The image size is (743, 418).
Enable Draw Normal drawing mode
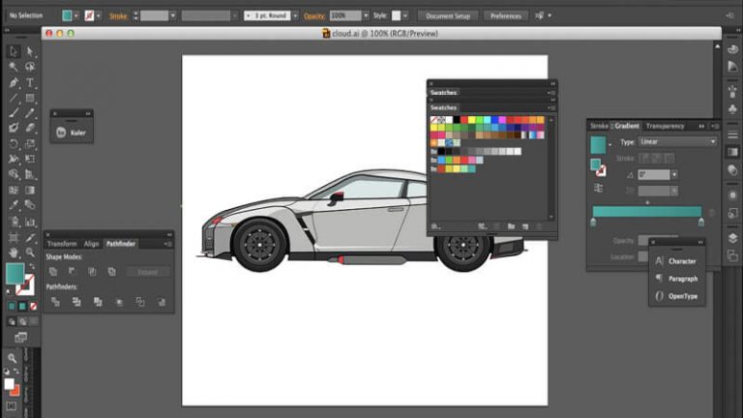pos(12,322)
